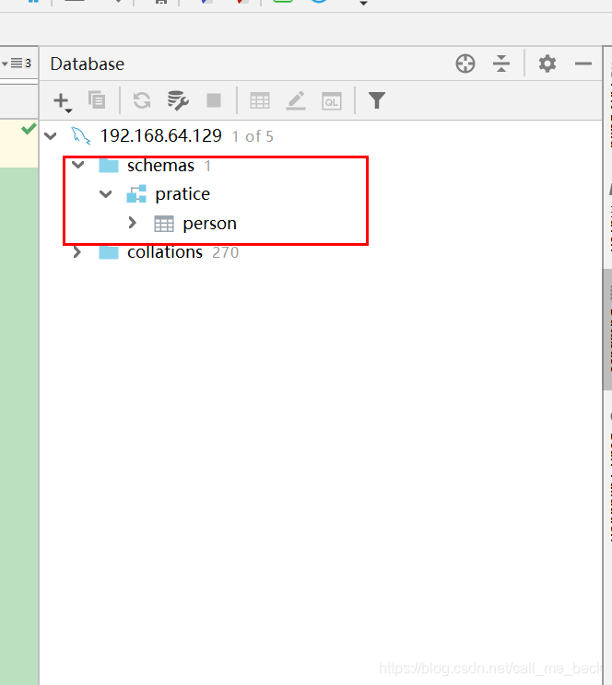Click the green checkmark in editor gutter
This screenshot has height=685, width=612.
29,129
